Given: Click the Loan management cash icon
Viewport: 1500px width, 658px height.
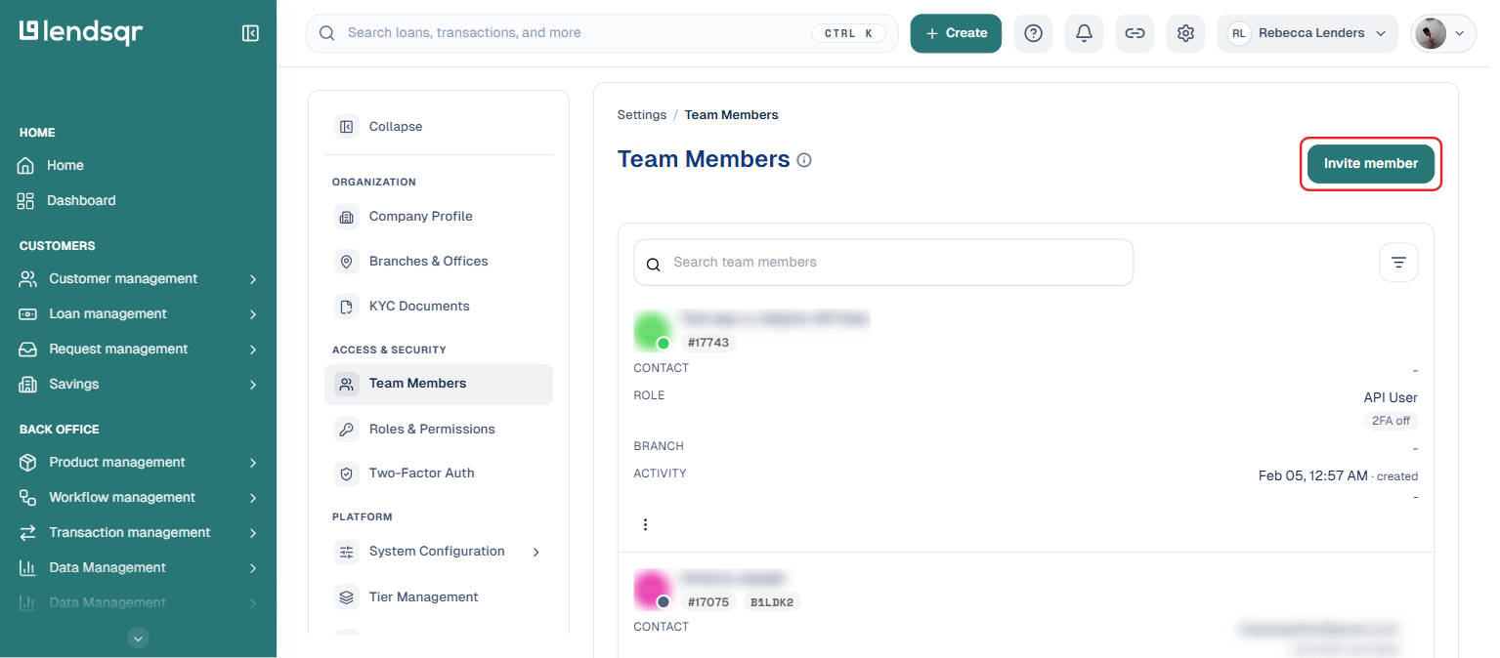Looking at the screenshot, I should 28,313.
